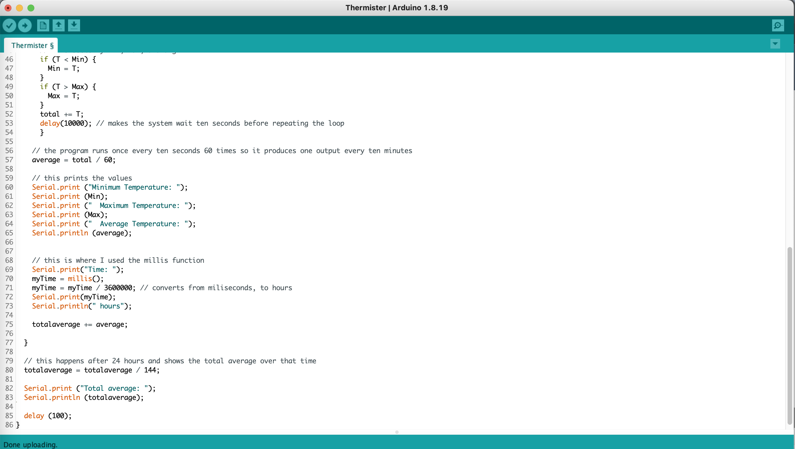Select the Thermister sketch tab
795x449 pixels.
point(32,45)
